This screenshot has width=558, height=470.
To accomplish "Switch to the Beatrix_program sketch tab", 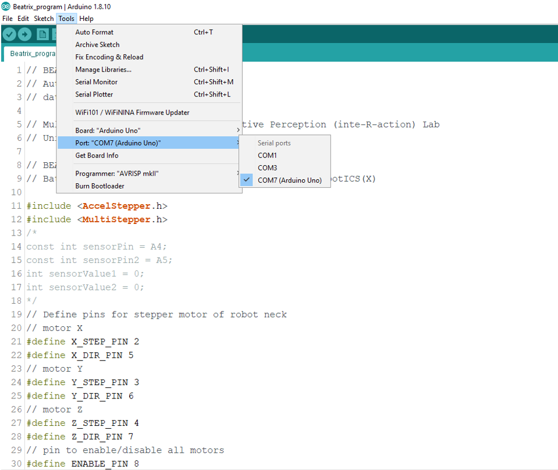I will (x=32, y=54).
